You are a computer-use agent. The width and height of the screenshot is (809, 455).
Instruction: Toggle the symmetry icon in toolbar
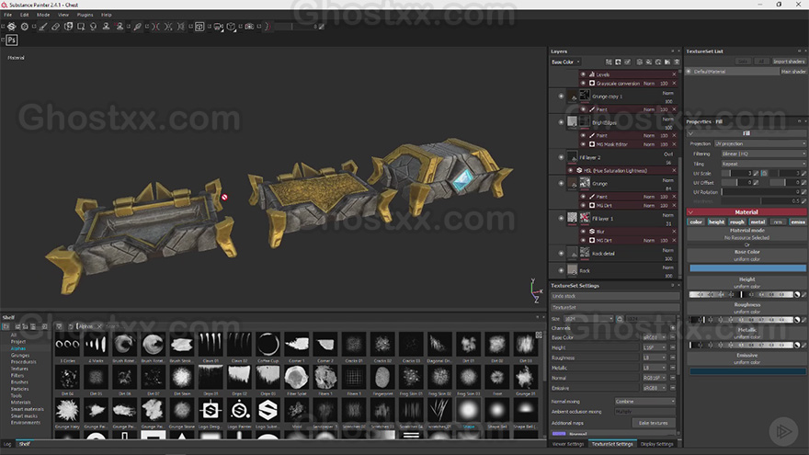tap(155, 27)
